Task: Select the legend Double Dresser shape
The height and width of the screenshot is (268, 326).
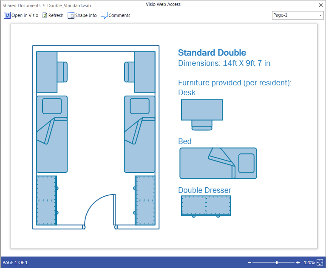Action: click(x=206, y=206)
